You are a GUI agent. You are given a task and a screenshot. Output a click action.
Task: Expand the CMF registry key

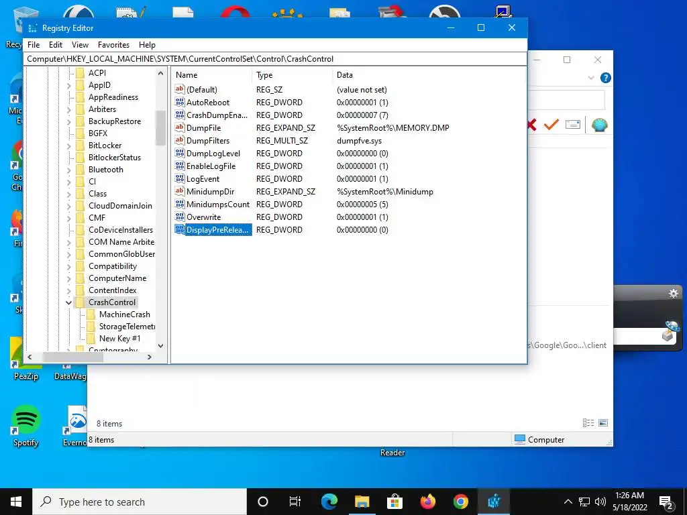tap(69, 218)
